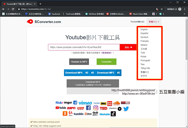The width and height of the screenshot is (188, 128).
Task: Choose 日本語 in the language list
Action: (x=144, y=49)
